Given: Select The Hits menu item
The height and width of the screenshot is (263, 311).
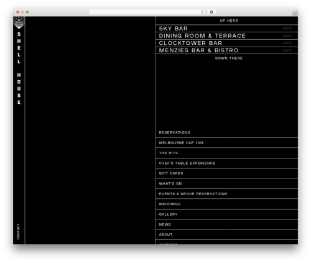Looking at the screenshot, I should (227, 153).
